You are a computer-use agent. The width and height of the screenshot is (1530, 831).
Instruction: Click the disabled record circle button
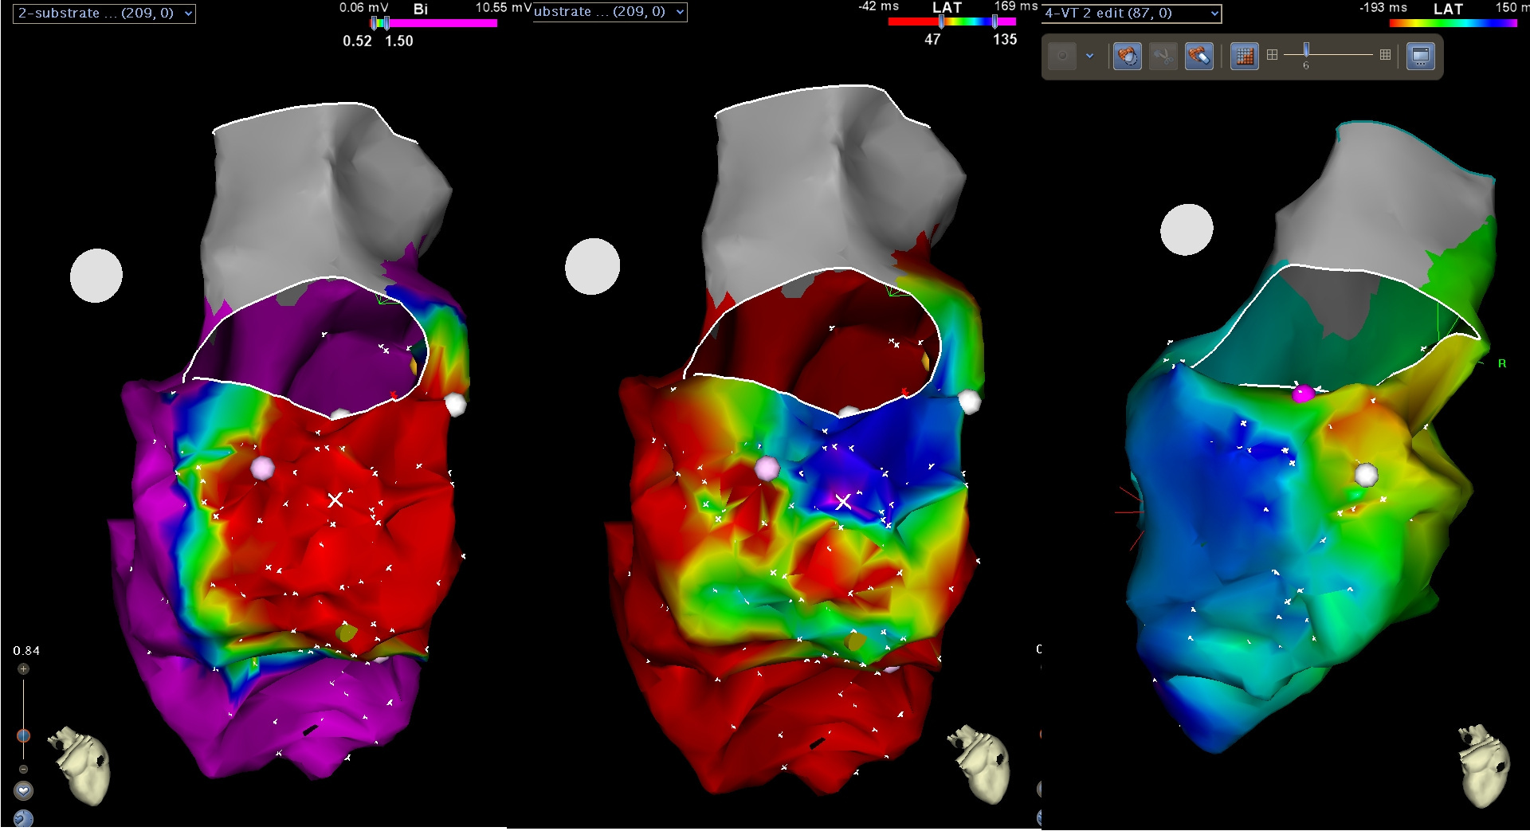tap(1062, 56)
